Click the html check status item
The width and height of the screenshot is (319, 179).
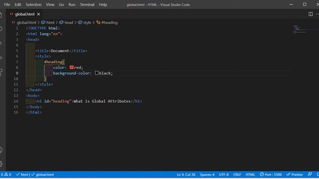click(22, 175)
